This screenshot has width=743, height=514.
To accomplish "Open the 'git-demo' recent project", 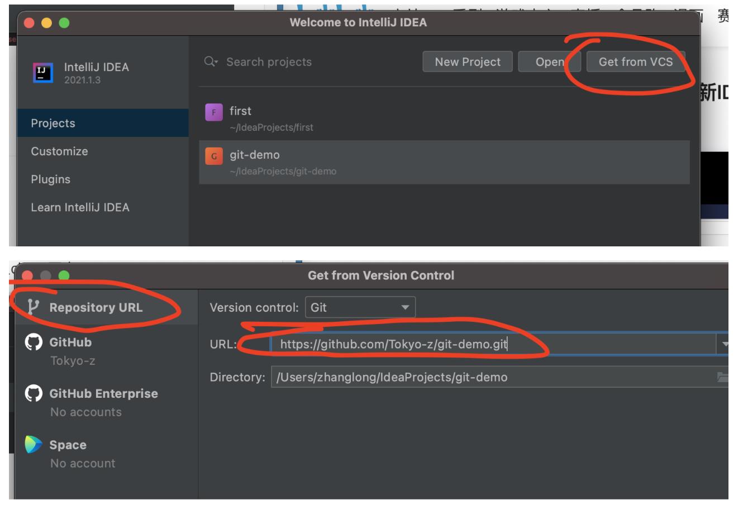I will (x=444, y=162).
